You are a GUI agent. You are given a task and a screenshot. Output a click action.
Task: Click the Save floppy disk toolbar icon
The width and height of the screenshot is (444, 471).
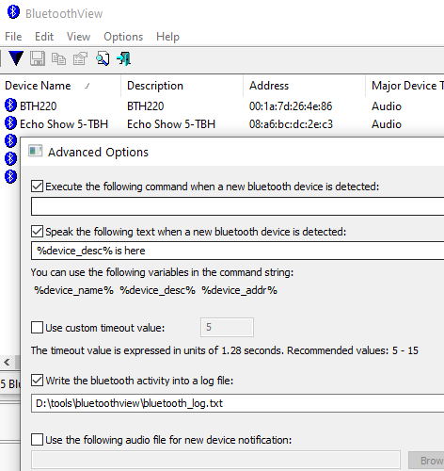click(38, 58)
